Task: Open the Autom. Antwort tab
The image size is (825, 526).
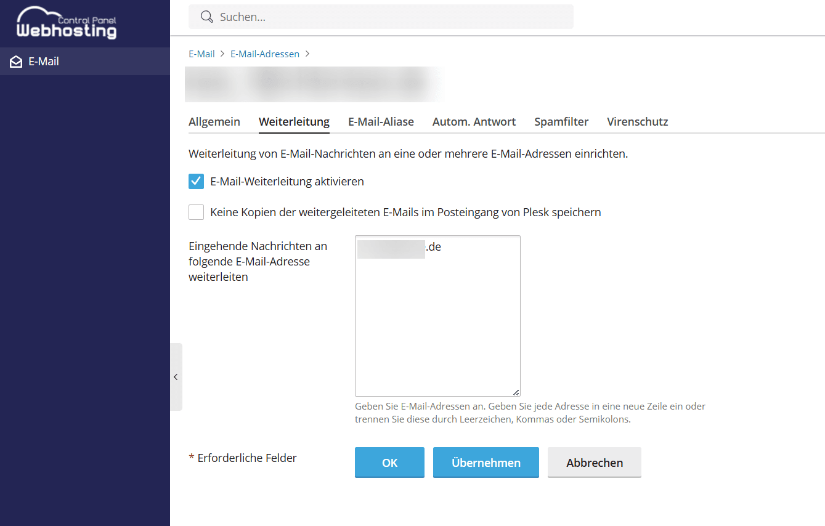Action: click(474, 122)
